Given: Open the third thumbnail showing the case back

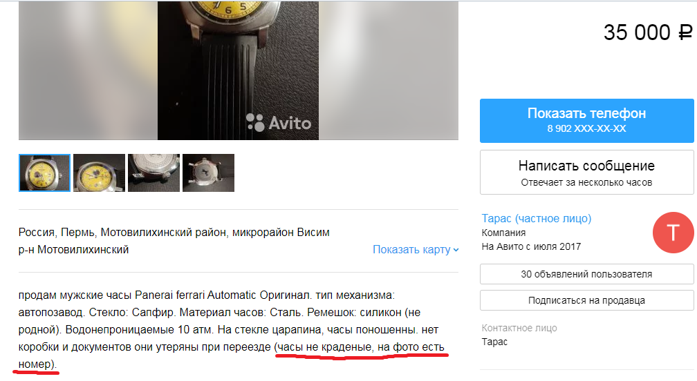Looking at the screenshot, I should click(154, 173).
